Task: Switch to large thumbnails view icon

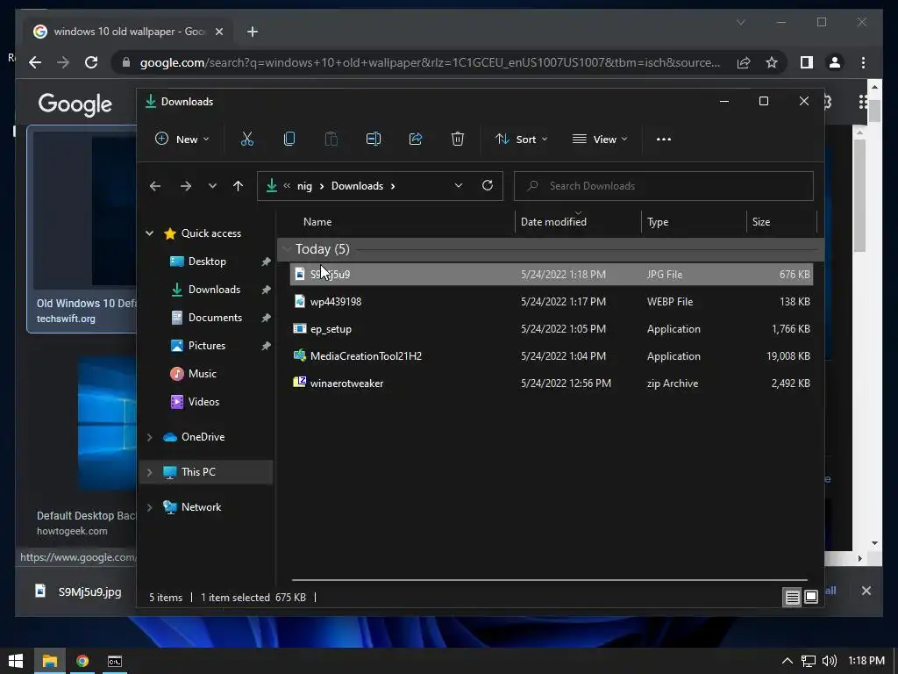Action: coord(811,597)
